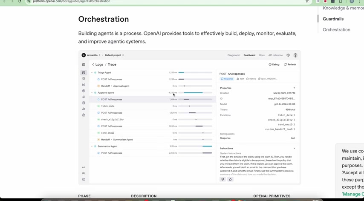Collapse the Approval agent tree row
This screenshot has width=364, height=201.
point(92,93)
